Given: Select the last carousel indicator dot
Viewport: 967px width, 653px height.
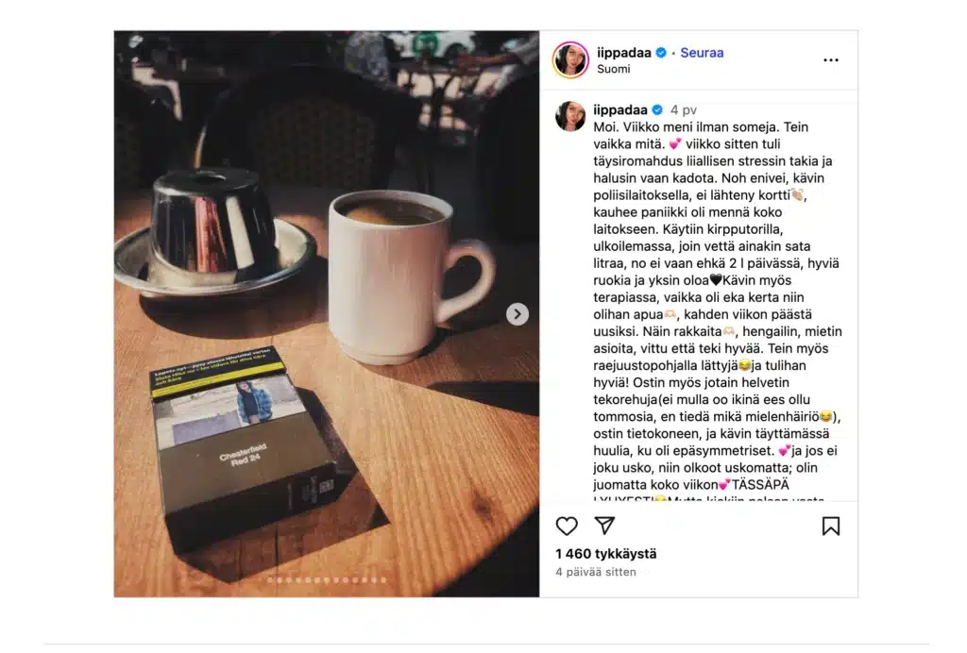Looking at the screenshot, I should pyautogui.click(x=383, y=579).
